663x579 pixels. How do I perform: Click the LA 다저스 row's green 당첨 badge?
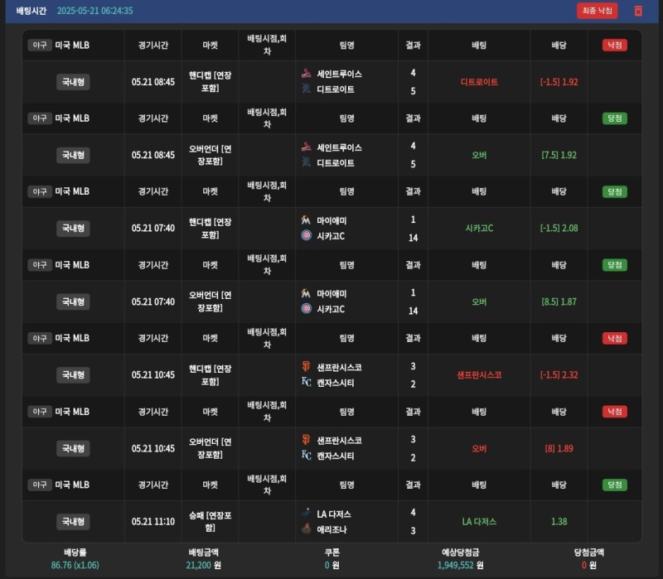point(614,485)
